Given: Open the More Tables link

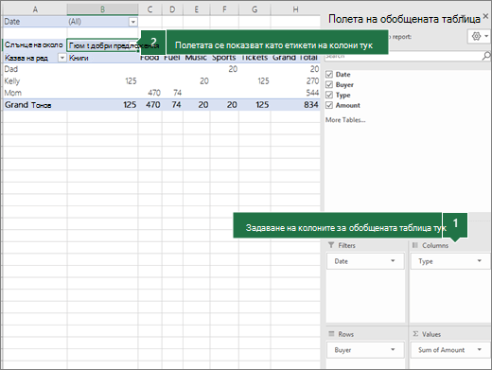Looking at the screenshot, I should pos(345,120).
